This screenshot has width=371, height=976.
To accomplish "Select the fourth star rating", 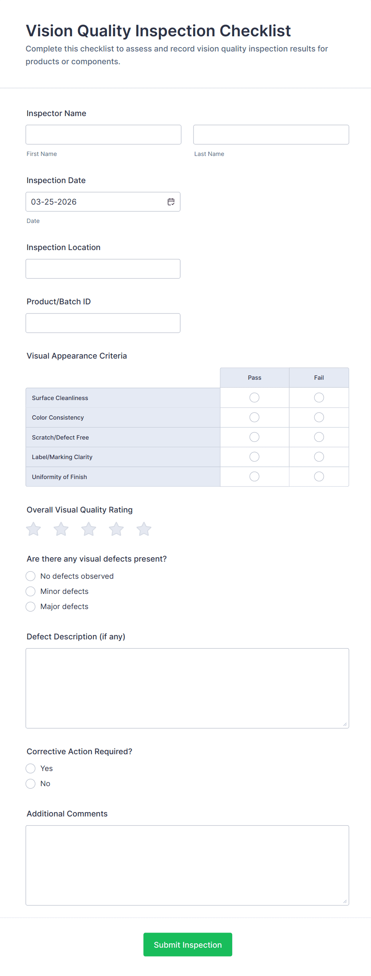I will [116, 529].
